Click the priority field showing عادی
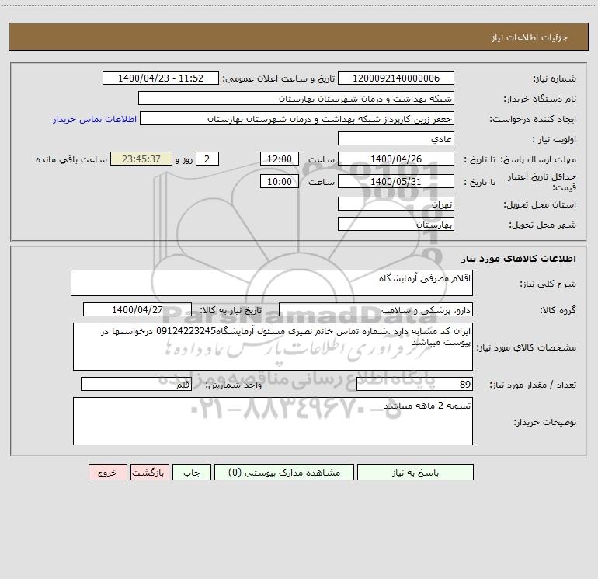The width and height of the screenshot is (598, 579). pyautogui.click(x=396, y=138)
